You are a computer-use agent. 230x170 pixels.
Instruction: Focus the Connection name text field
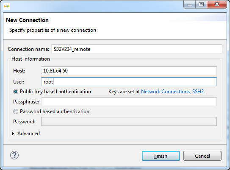click(137, 49)
